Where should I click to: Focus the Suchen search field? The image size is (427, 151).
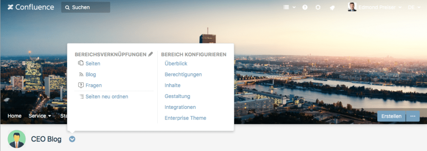[86, 8]
